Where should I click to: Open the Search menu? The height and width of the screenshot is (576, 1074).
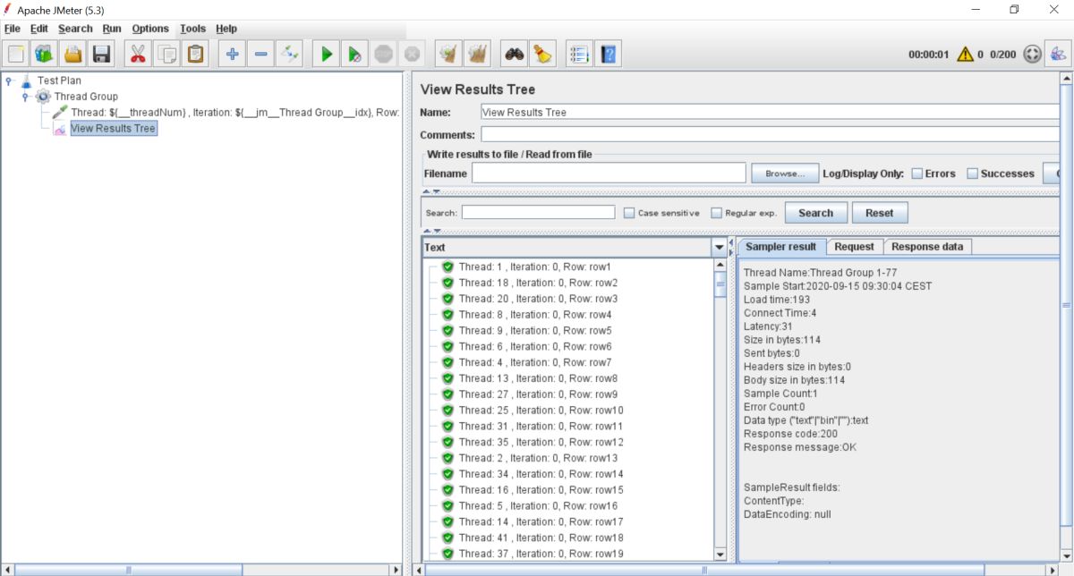click(75, 29)
